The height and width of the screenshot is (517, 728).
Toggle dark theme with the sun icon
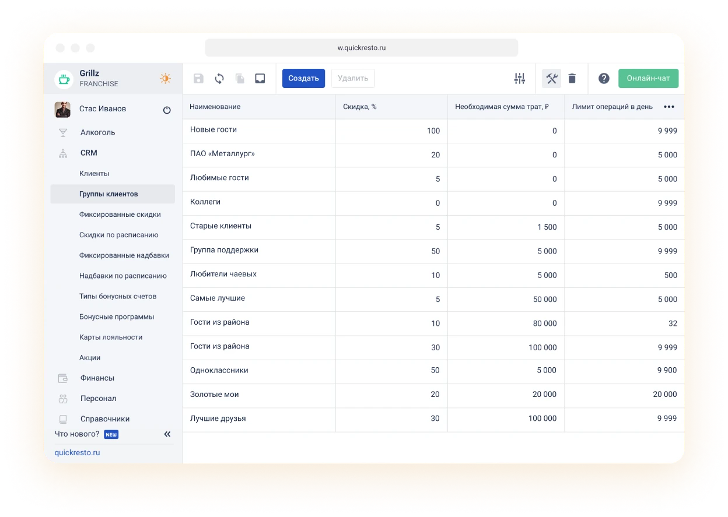coord(165,78)
